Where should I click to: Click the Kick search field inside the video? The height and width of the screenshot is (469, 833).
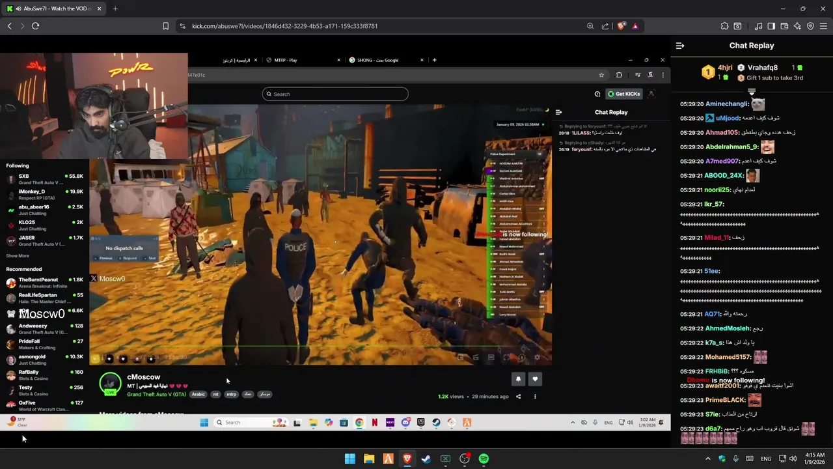(x=335, y=94)
